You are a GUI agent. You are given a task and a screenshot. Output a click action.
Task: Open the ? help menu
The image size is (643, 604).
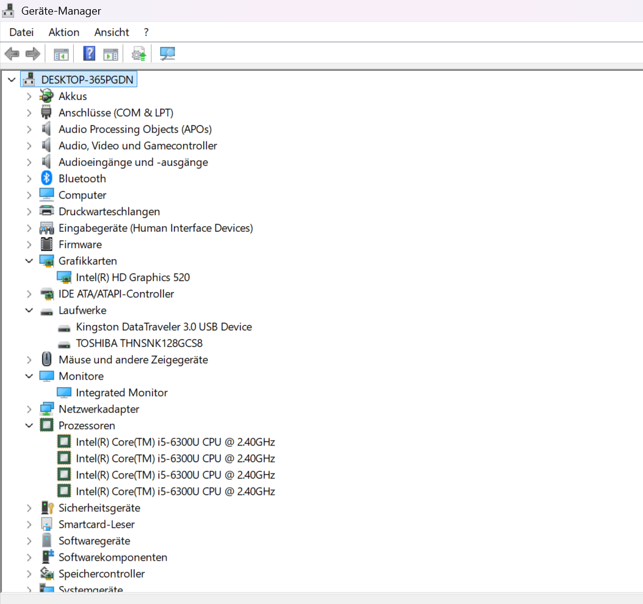[146, 32]
